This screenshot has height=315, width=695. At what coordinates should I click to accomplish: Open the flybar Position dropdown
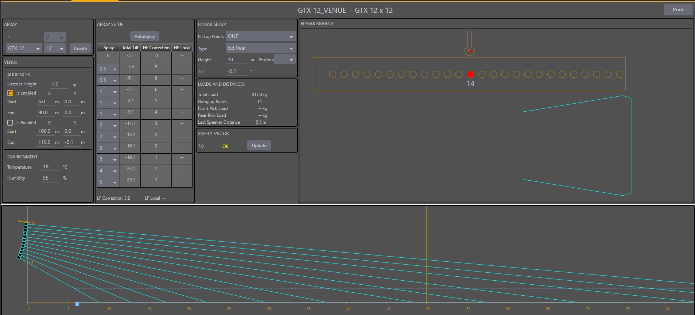[285, 60]
